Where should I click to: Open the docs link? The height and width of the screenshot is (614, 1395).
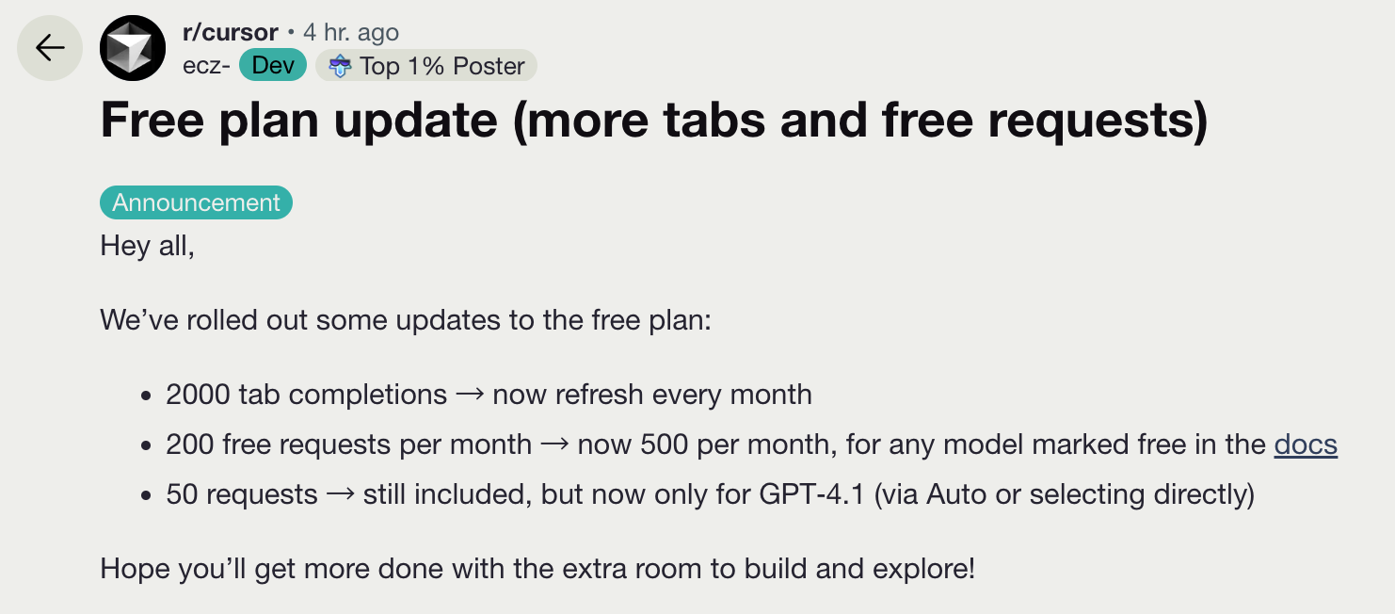[x=1306, y=444]
